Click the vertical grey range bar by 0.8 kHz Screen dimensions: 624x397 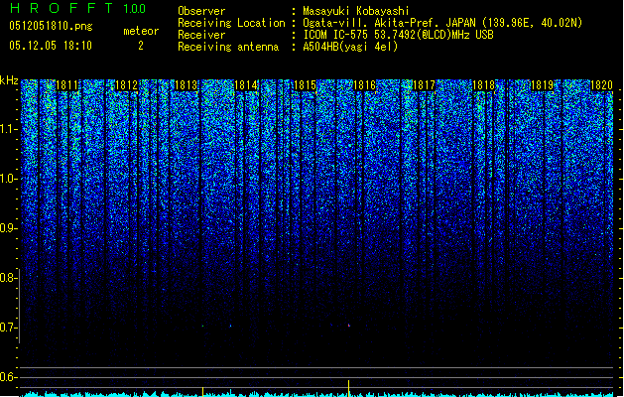pos(20,306)
